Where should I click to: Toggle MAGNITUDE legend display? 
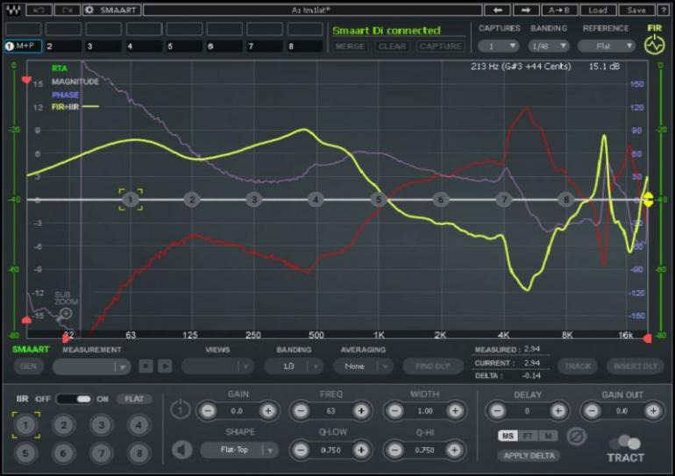75,82
